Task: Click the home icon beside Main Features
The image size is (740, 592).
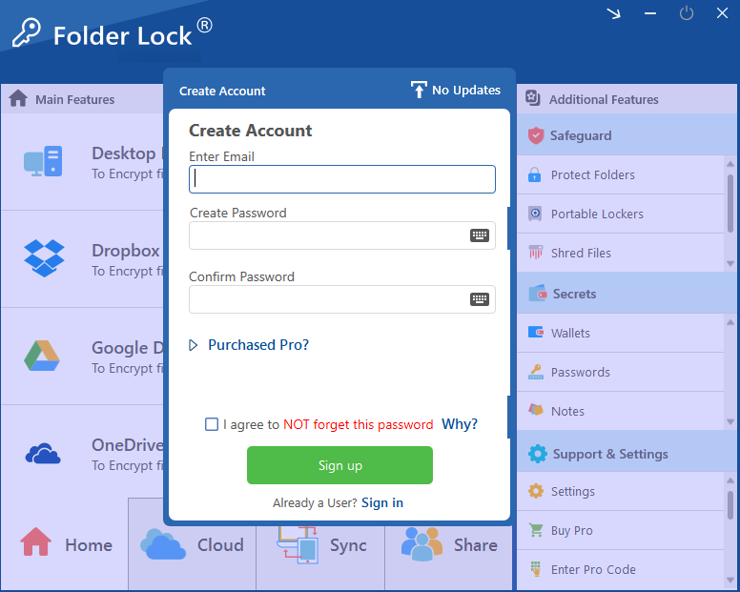Action: (18, 98)
